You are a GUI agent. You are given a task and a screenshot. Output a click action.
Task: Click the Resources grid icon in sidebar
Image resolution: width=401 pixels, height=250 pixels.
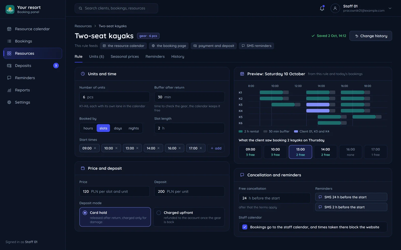click(x=9, y=53)
